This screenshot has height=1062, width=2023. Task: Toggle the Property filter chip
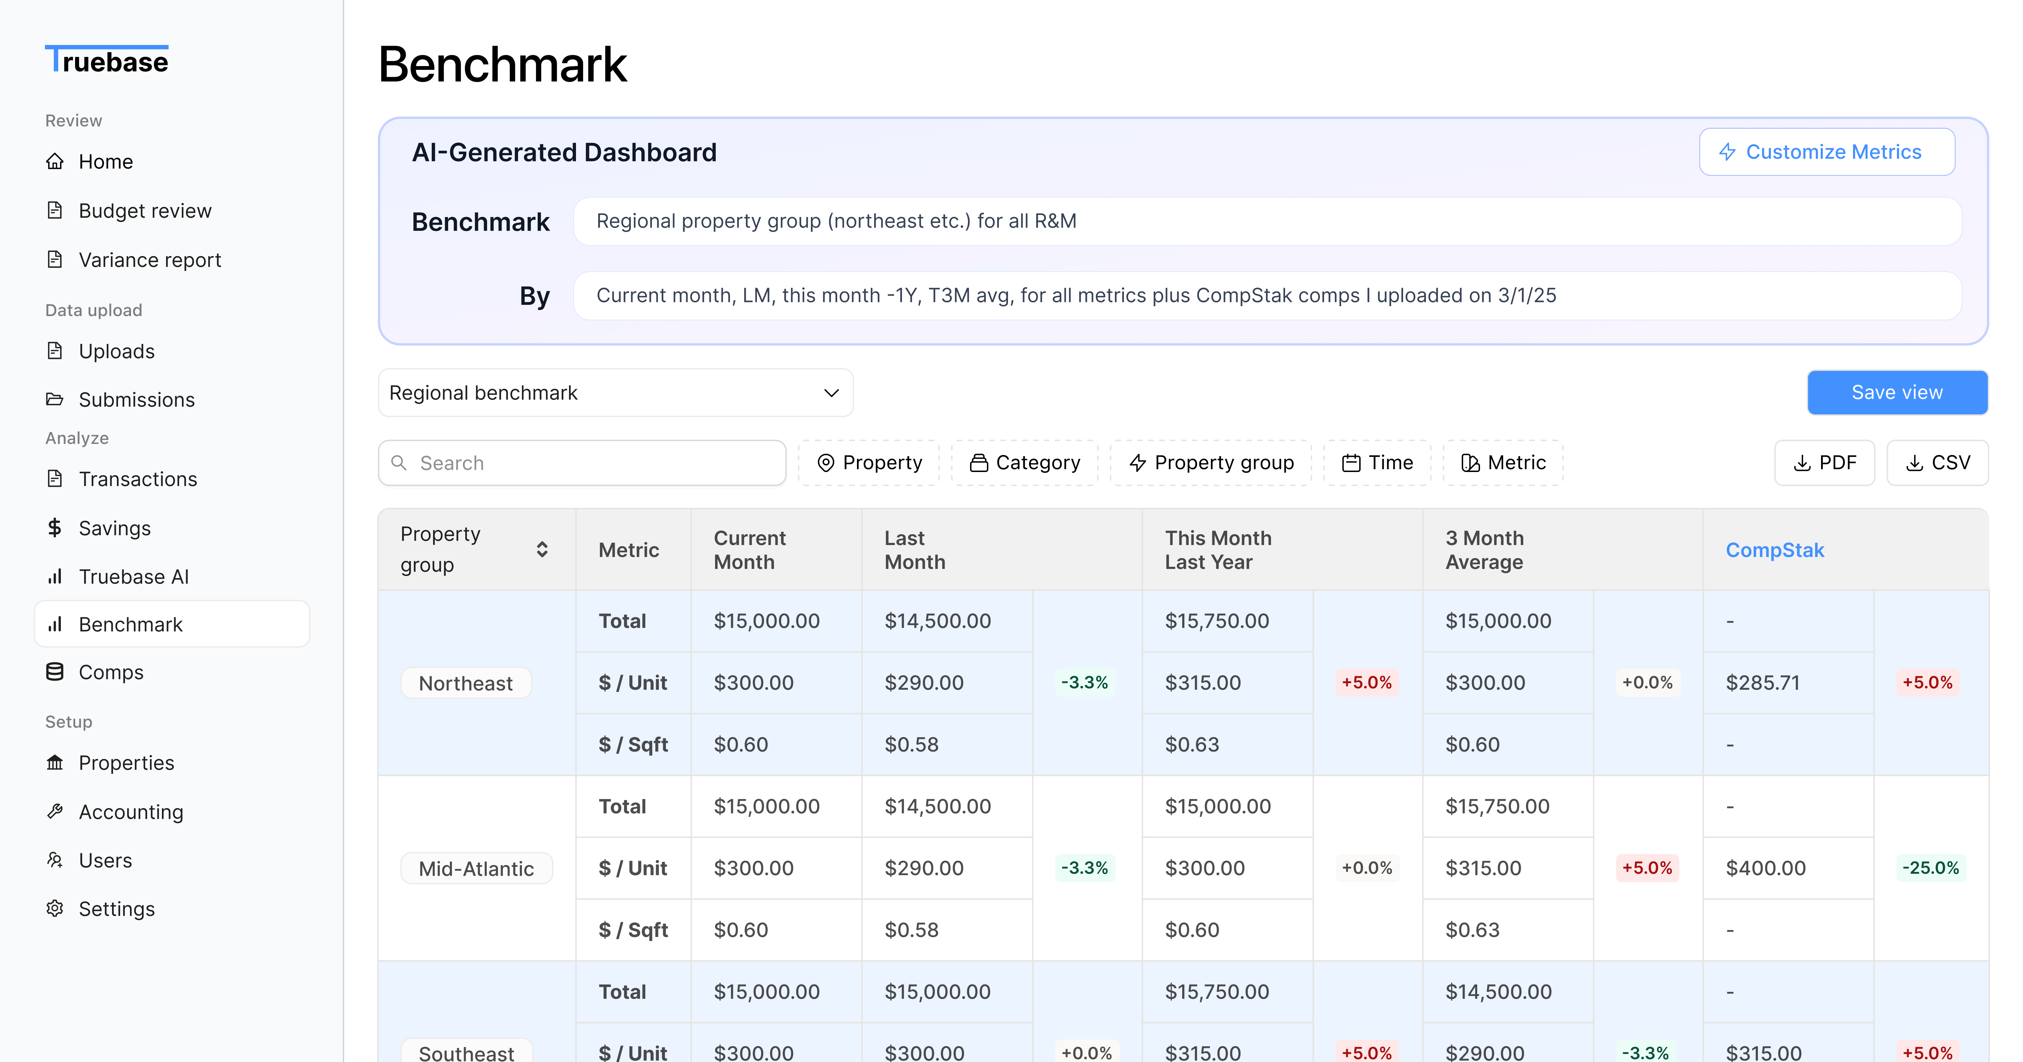click(869, 463)
